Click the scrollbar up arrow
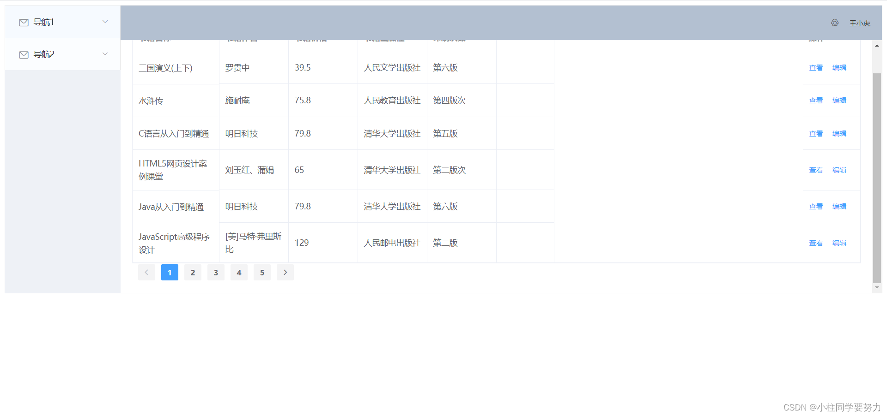The width and height of the screenshot is (887, 416). 877,45
